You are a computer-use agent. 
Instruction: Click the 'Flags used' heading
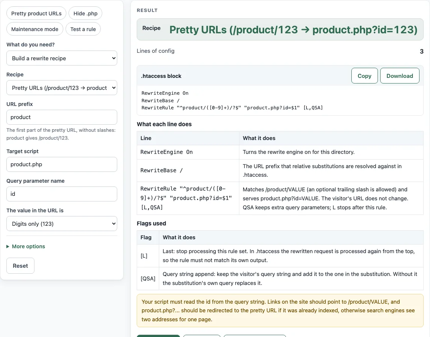click(151, 224)
